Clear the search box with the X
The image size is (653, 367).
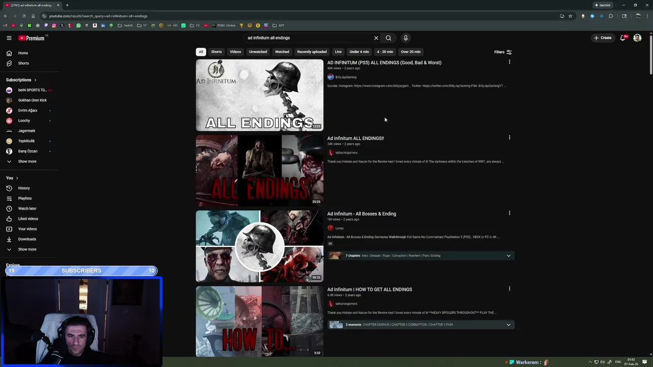click(376, 38)
